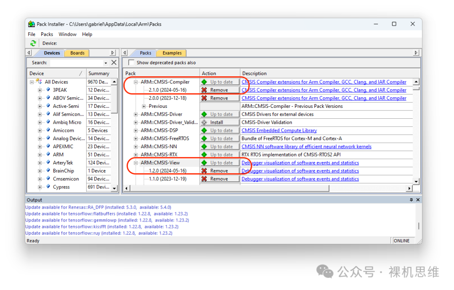The height and width of the screenshot is (290, 454).
Task: Switch to the Examples tab
Action: click(172, 53)
